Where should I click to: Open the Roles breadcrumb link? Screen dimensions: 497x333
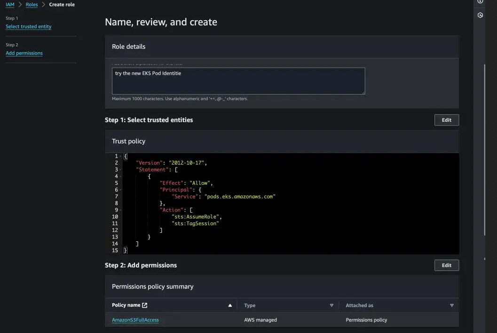pos(32,4)
